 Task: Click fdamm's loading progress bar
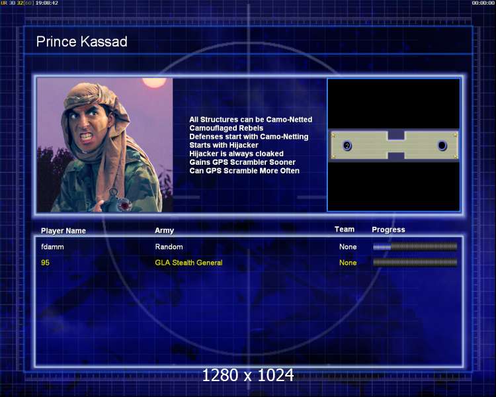coord(415,247)
